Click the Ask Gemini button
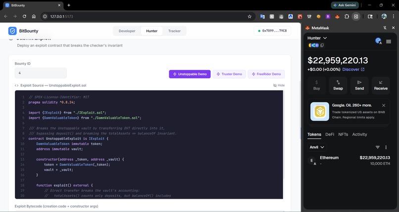This screenshot has height=212, width=399. tap(345, 5)
